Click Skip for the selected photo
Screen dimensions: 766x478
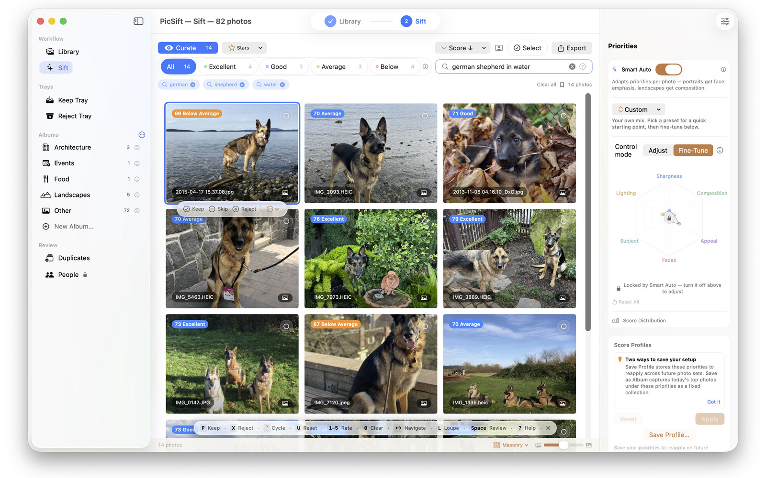tap(218, 209)
